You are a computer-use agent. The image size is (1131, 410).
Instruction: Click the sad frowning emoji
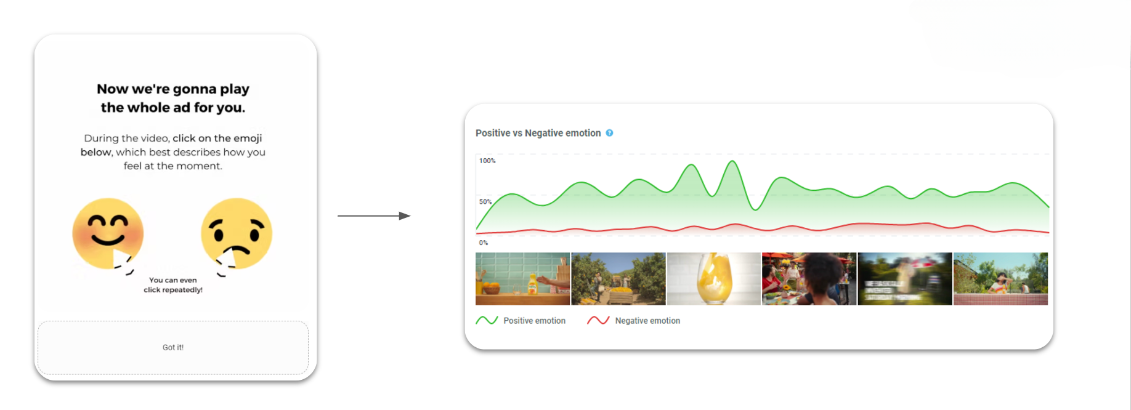point(237,233)
